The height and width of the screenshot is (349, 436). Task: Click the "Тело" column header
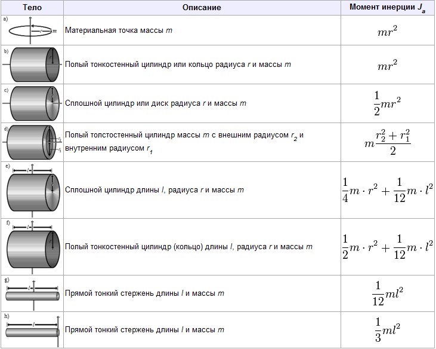(x=32, y=8)
